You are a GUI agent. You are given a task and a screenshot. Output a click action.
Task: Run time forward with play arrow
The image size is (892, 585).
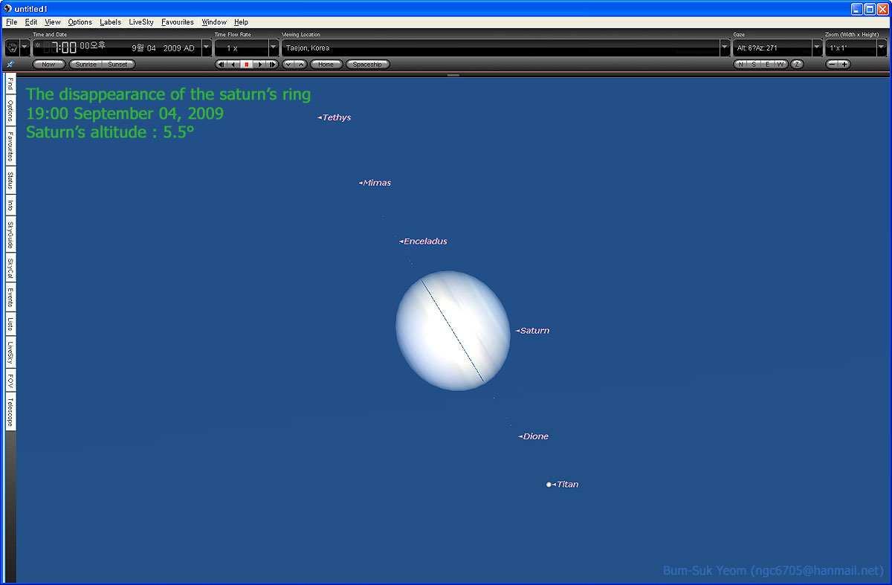[x=259, y=65]
